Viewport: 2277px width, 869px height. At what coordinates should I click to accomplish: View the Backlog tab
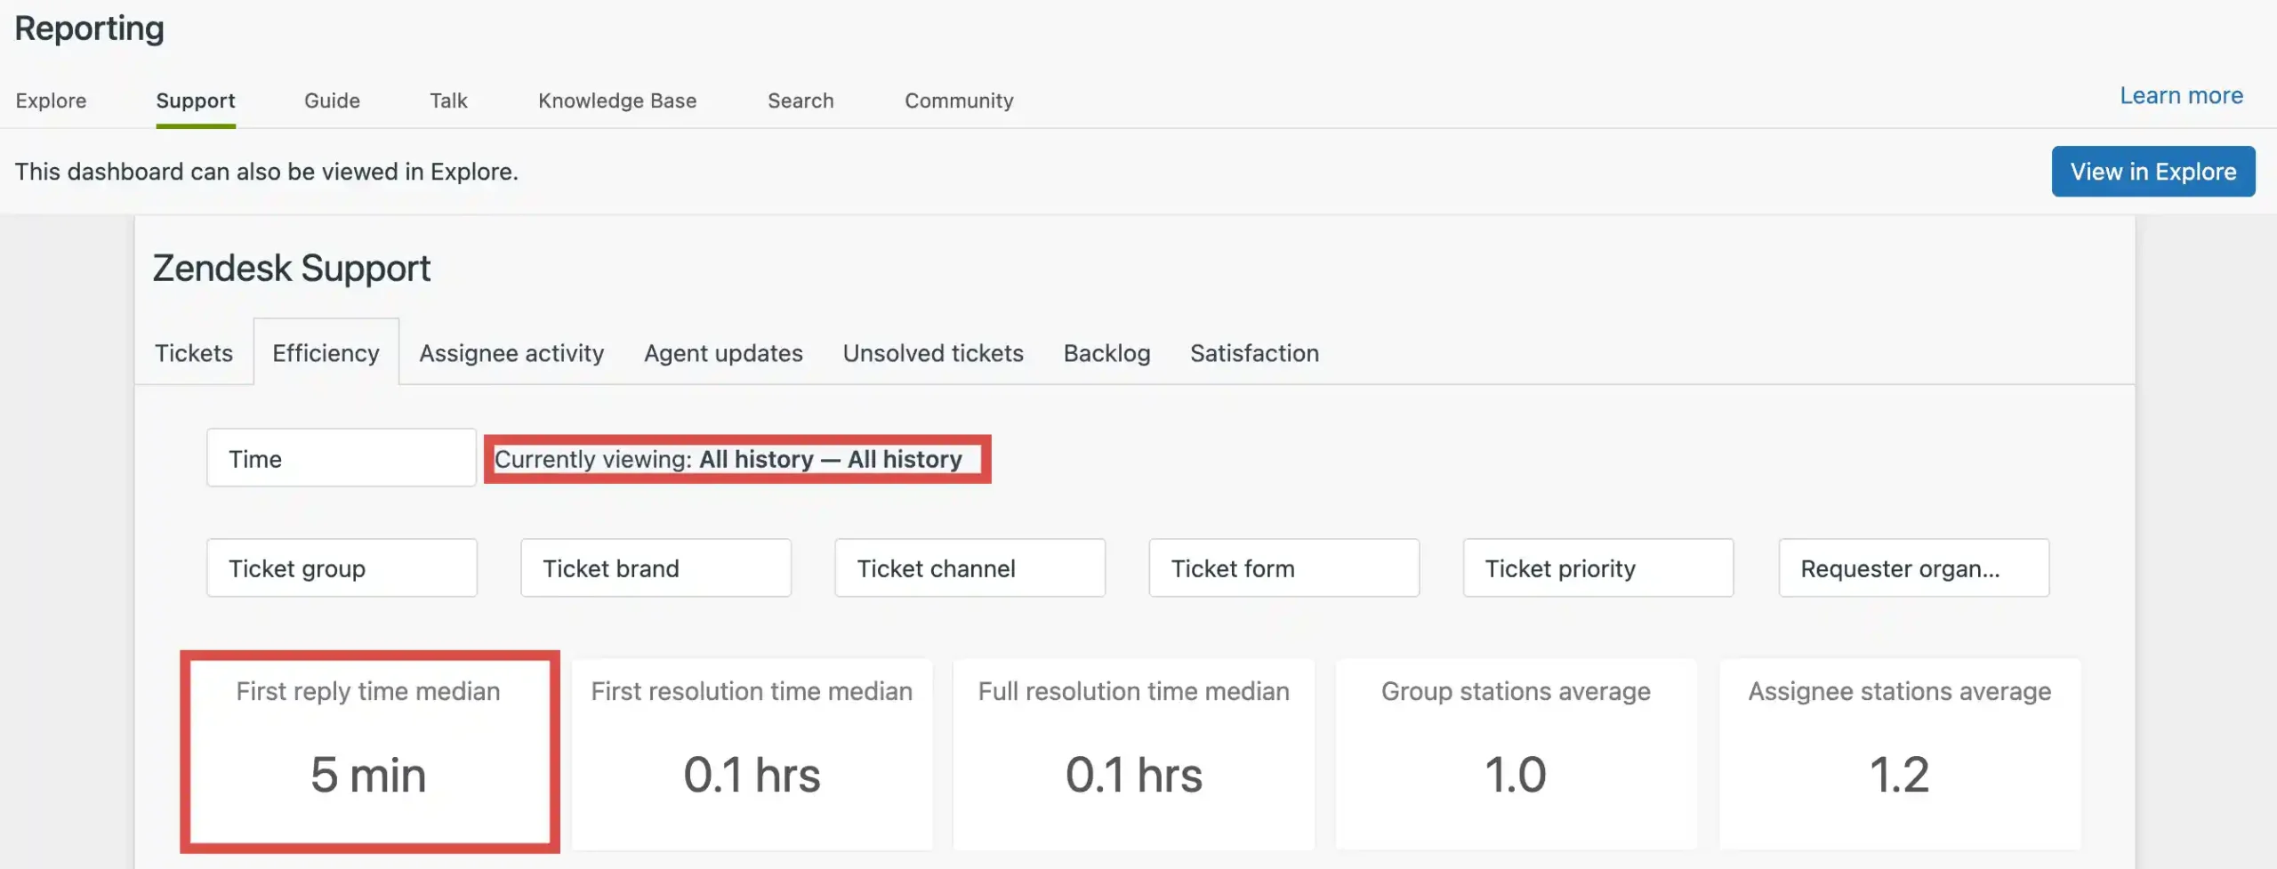pos(1106,353)
